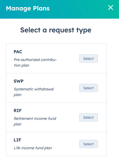Image resolution: width=119 pixels, height=160 pixels.
Task: Click the PAC bold label
Action: (x=18, y=52)
